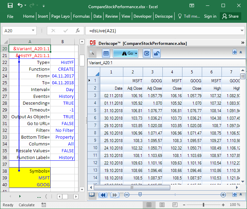Click the Insert Function fx icon
The image size is (247, 209).
[x=77, y=31]
